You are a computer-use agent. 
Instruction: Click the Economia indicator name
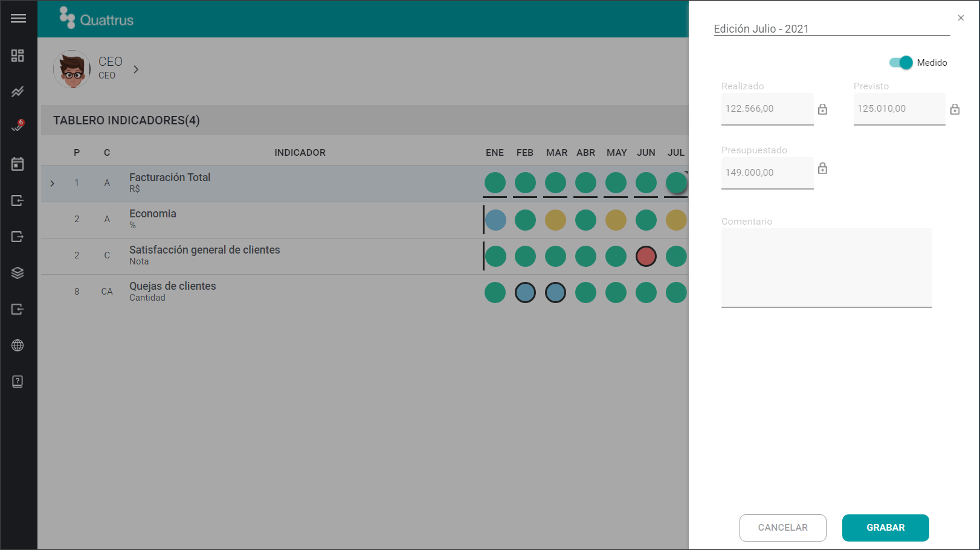pyautogui.click(x=153, y=214)
